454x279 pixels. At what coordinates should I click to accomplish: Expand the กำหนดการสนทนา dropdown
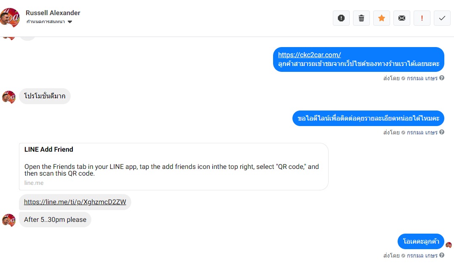(x=70, y=22)
